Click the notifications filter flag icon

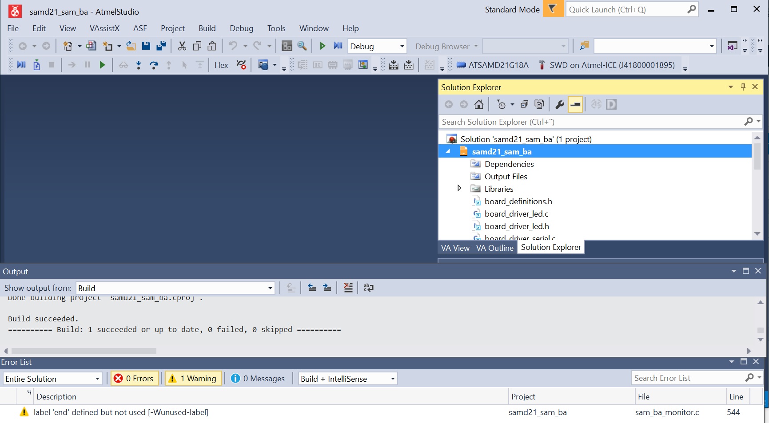click(553, 9)
